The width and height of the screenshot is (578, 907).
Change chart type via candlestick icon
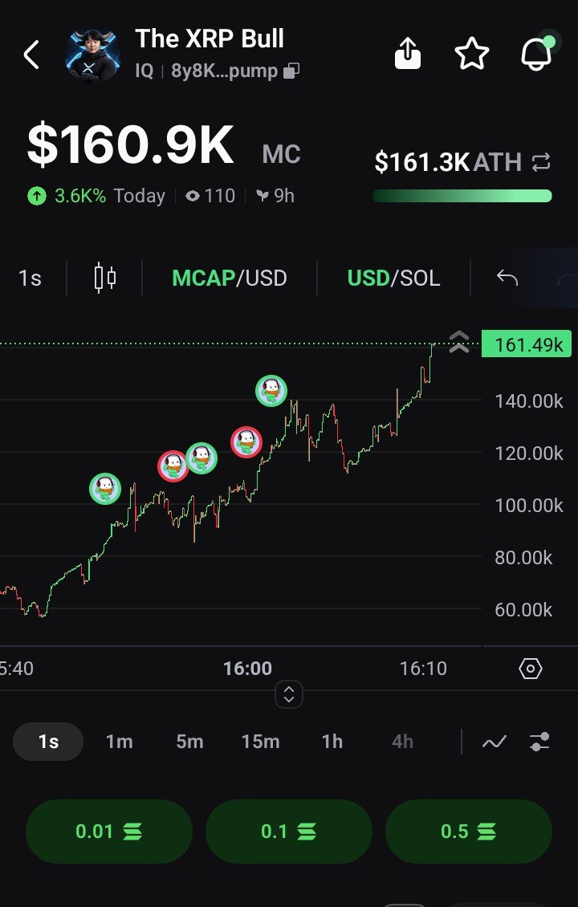(x=104, y=279)
